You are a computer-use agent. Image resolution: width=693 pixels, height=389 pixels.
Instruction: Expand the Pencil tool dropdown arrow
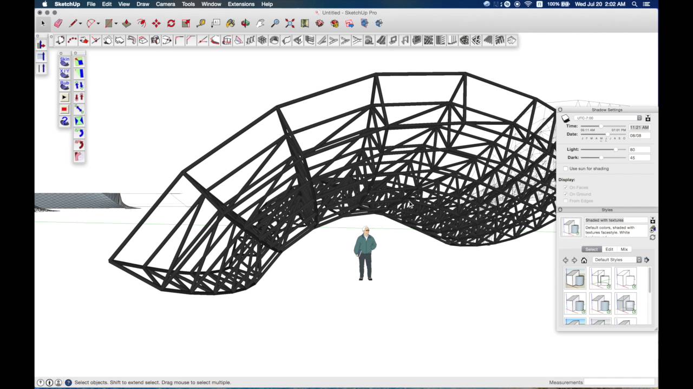80,24
